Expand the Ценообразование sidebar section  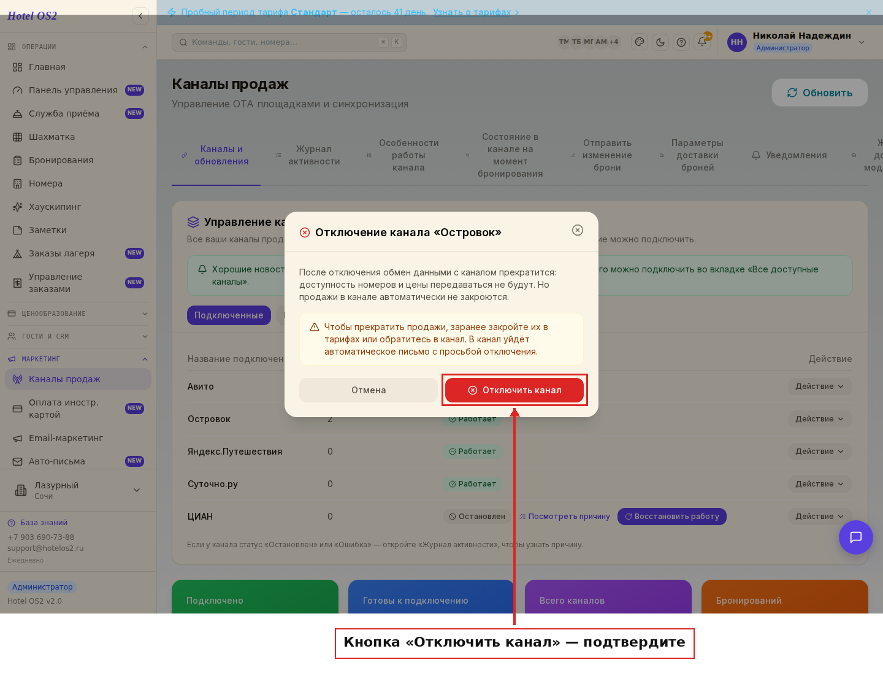tap(78, 313)
